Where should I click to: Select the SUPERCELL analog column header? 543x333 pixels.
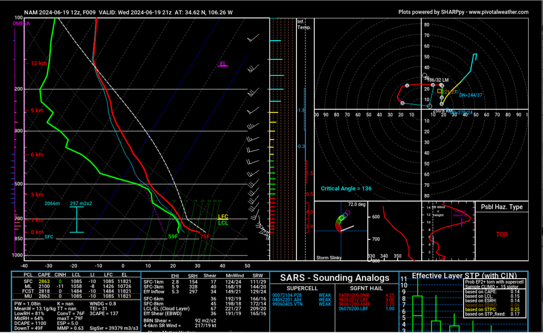coord(302,288)
